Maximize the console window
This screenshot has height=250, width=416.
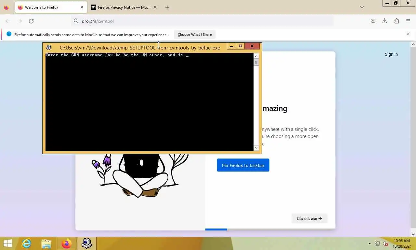[240, 46]
